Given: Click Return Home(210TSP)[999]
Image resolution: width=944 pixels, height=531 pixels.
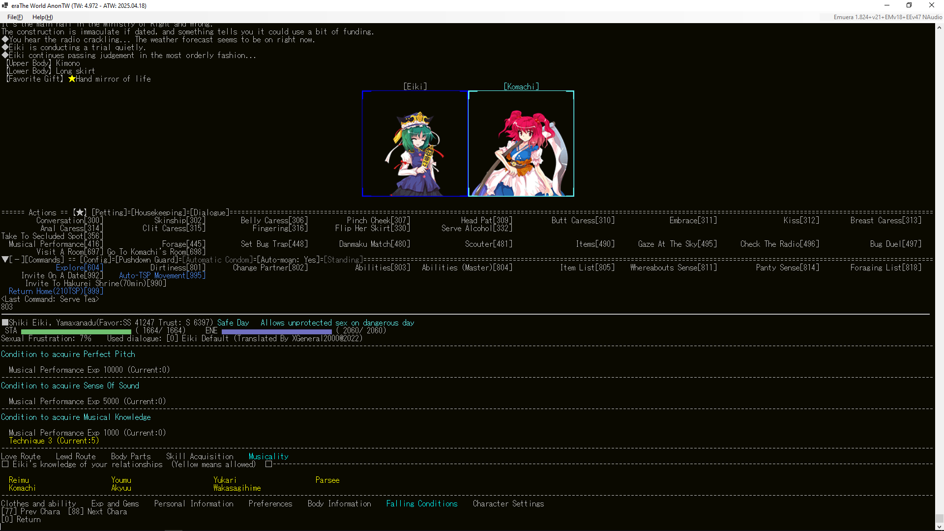Looking at the screenshot, I should tap(56, 291).
